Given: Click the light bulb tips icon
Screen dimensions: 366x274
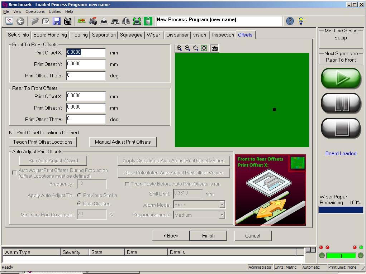Looking at the screenshot, I should (x=301, y=21).
